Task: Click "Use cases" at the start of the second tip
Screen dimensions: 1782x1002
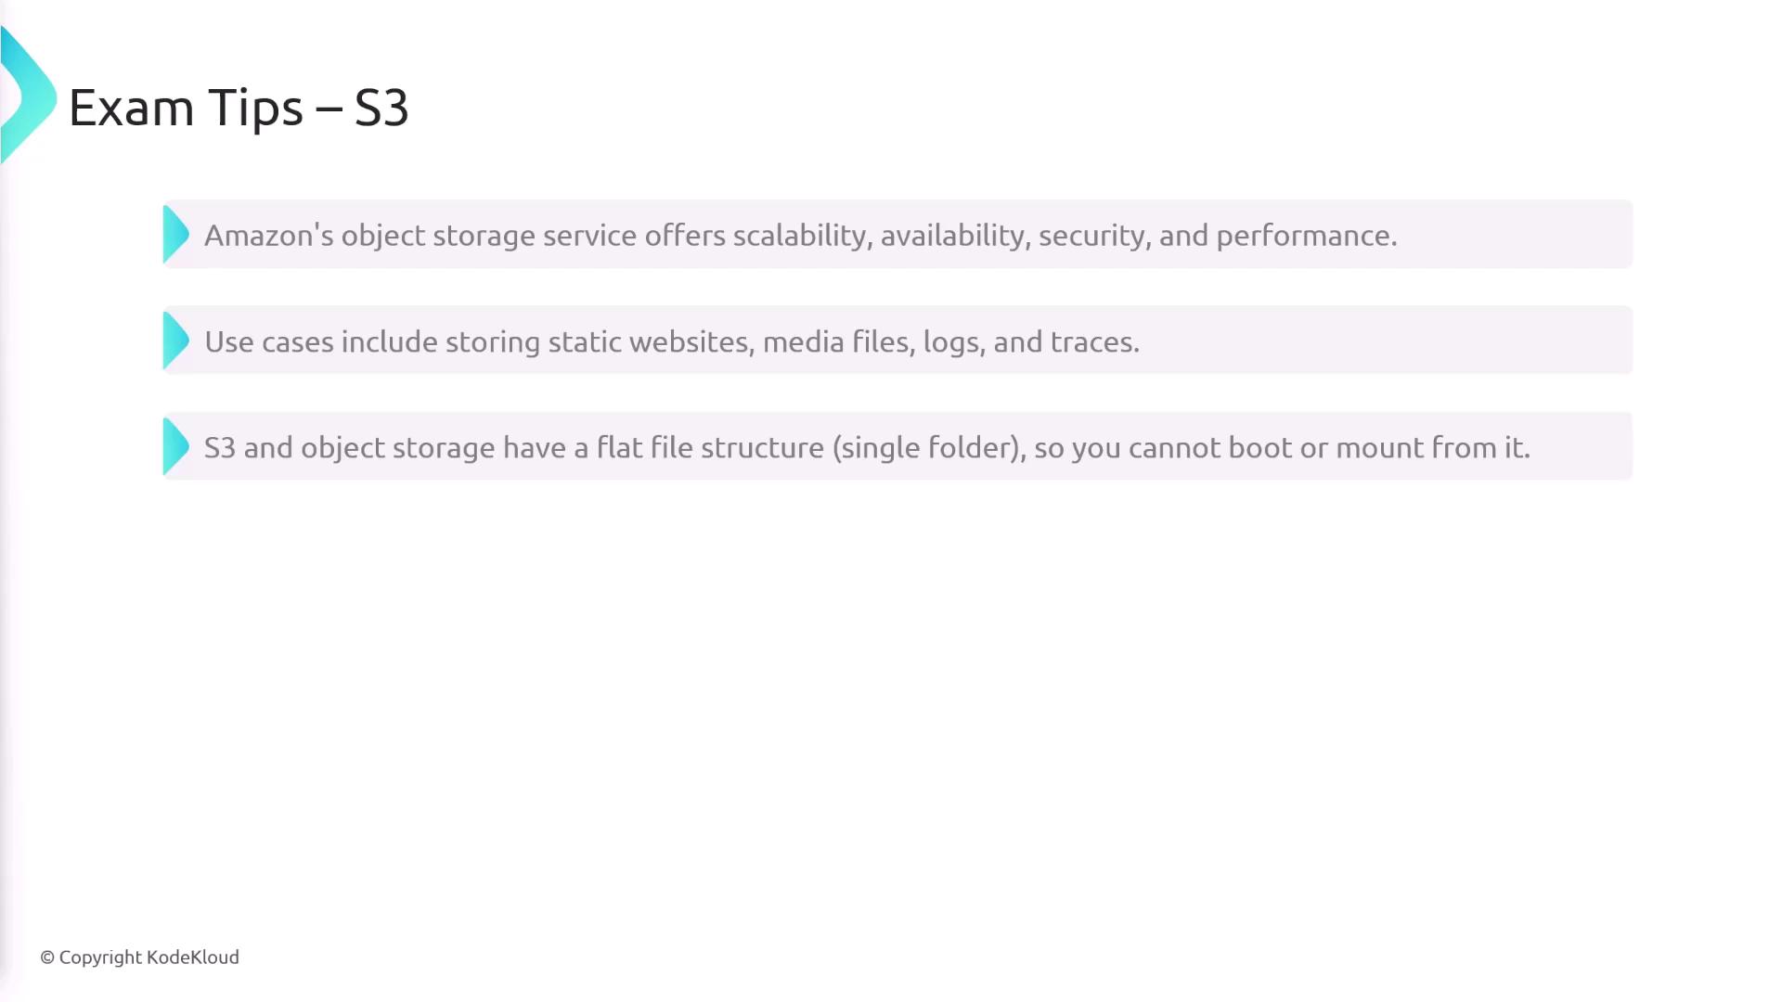Action: click(268, 342)
